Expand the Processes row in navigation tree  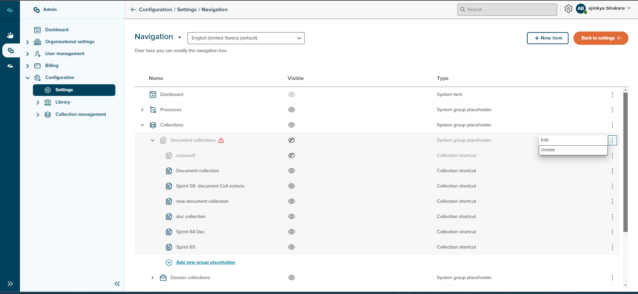point(142,110)
